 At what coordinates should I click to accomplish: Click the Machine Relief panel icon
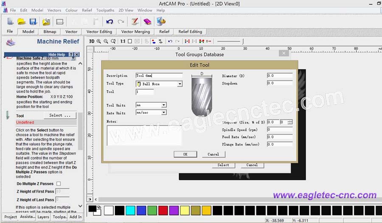click(11, 42)
